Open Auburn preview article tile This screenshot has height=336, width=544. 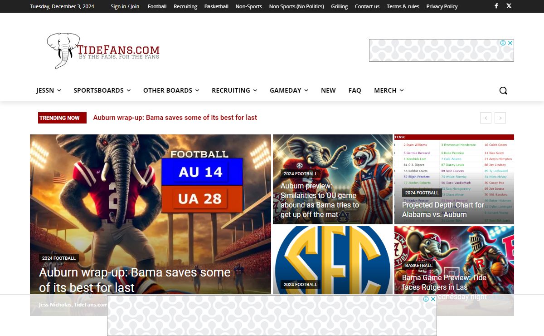coord(332,179)
